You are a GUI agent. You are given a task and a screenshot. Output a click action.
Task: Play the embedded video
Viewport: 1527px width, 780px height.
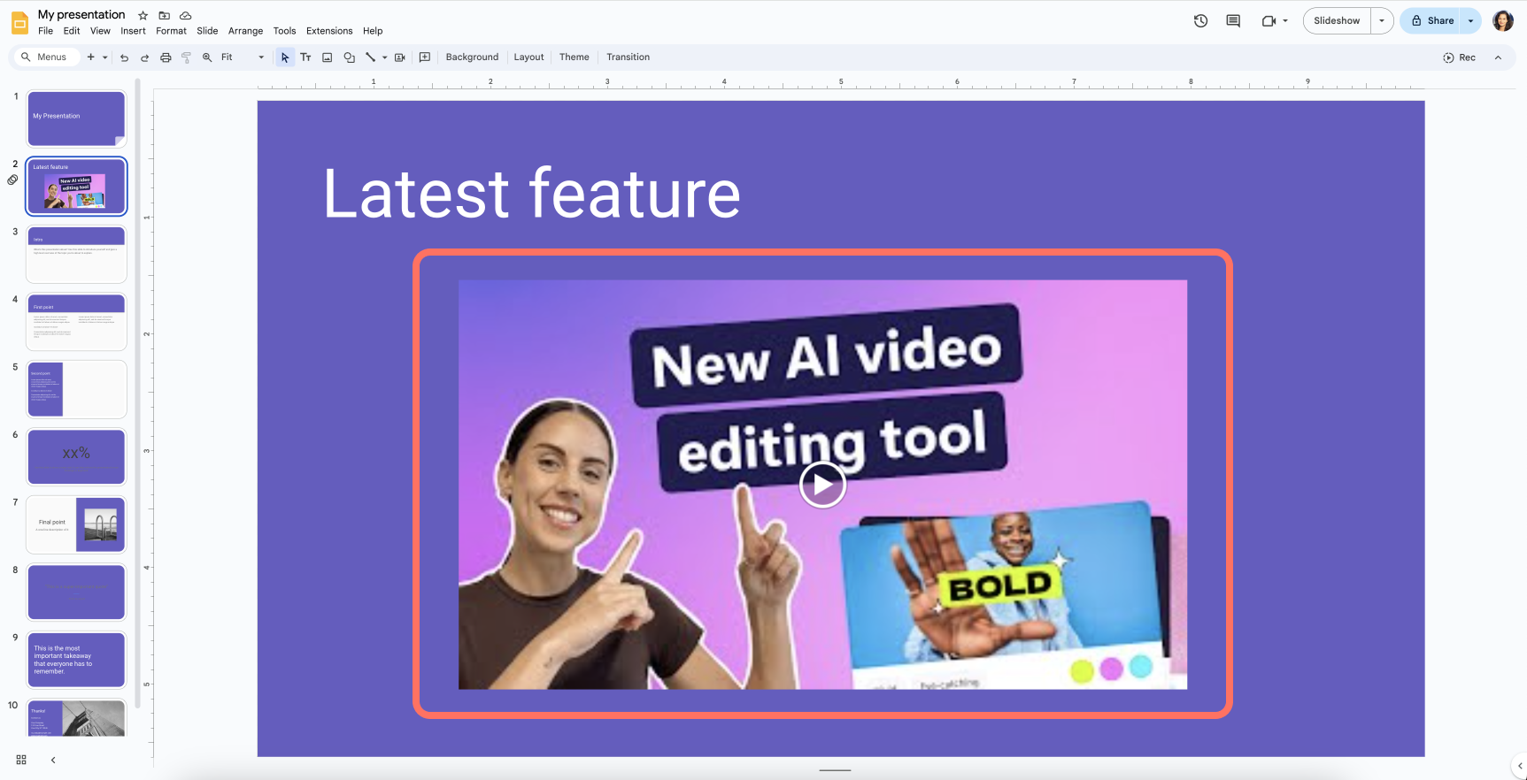(x=822, y=485)
